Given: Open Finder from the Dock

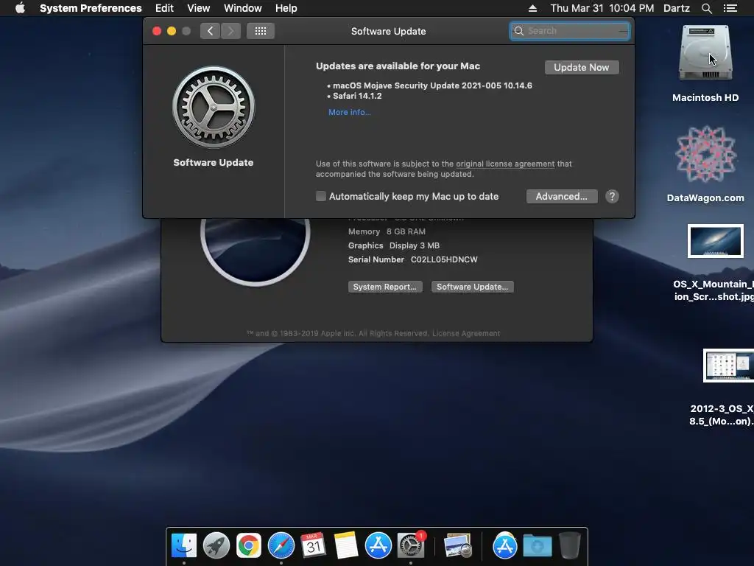Looking at the screenshot, I should tap(183, 546).
